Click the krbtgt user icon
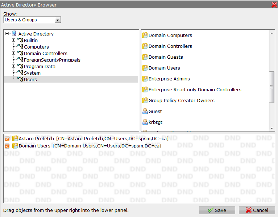Image resolution: width=278 pixels, height=217 pixels. click(145, 122)
